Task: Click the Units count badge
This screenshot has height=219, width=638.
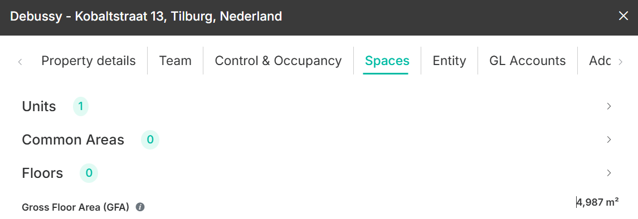Action: (x=81, y=107)
